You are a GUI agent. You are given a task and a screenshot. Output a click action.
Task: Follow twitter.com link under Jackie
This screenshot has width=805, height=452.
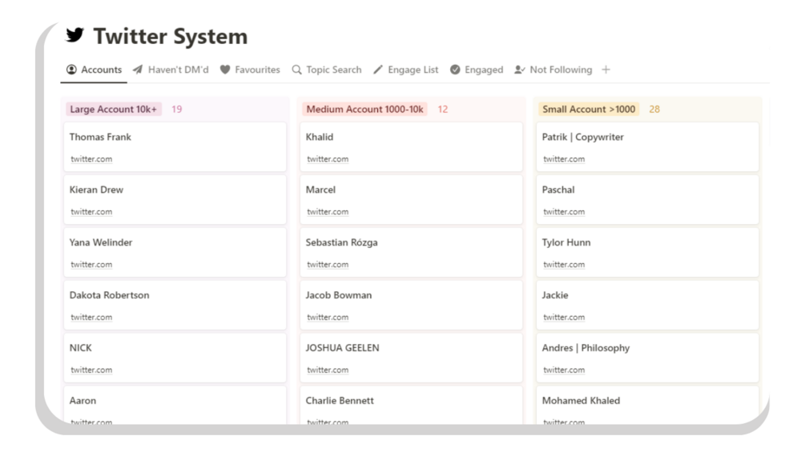(x=564, y=318)
